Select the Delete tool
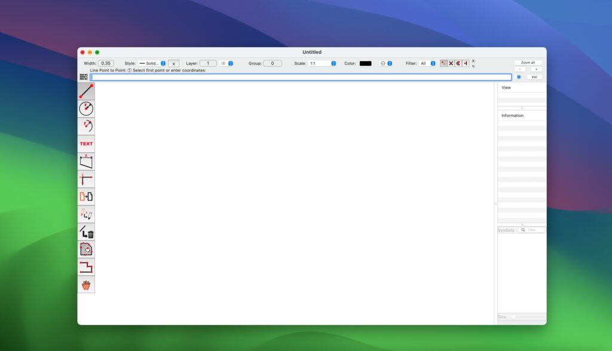This screenshot has width=612, height=351. coord(86,232)
